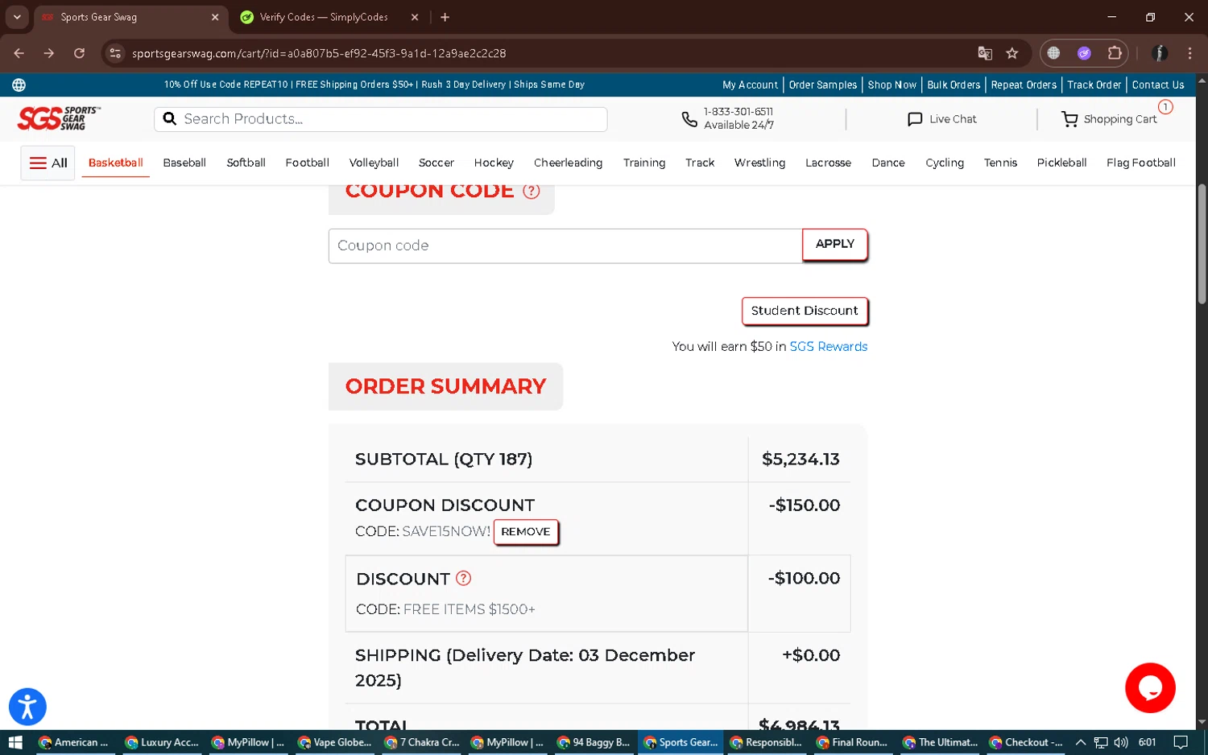Click the browser back arrow
Image resolution: width=1208 pixels, height=755 pixels.
(19, 53)
